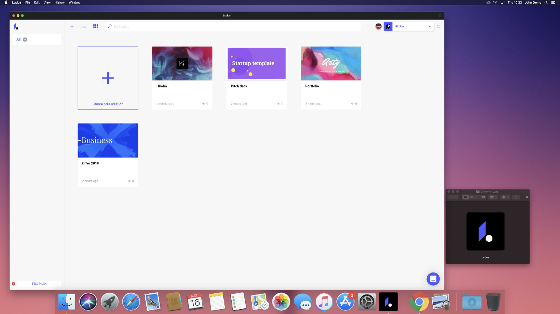Click the three-dot menu in the title bar

pyautogui.click(x=440, y=16)
